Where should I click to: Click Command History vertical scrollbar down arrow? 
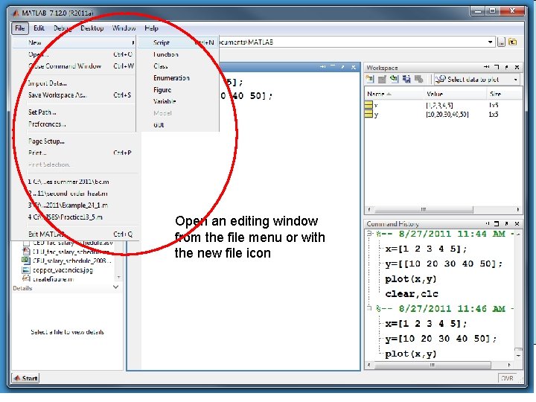click(x=518, y=356)
